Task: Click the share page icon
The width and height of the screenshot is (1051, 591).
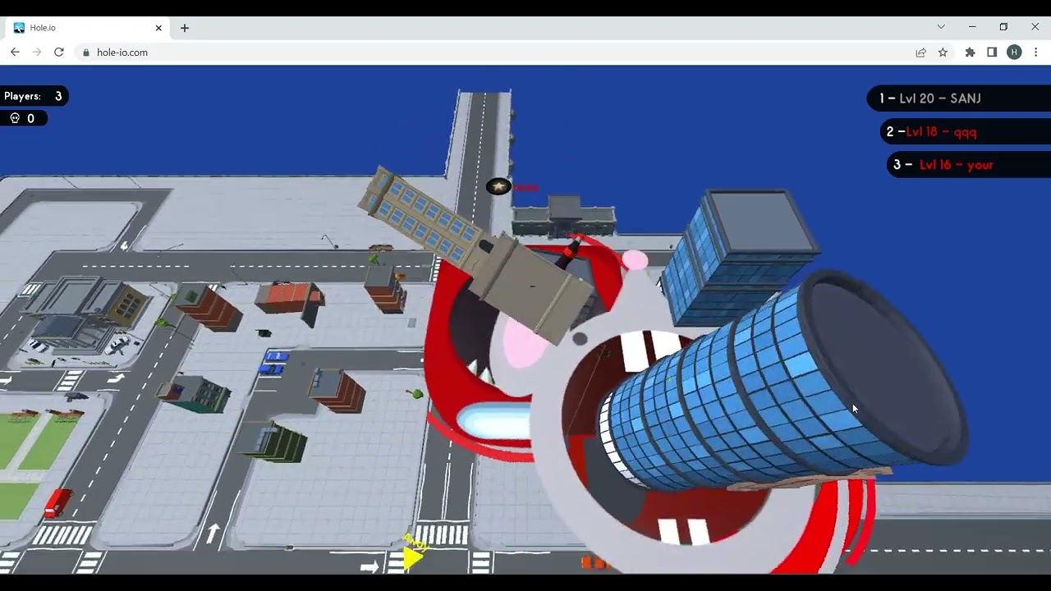Action: (x=920, y=53)
